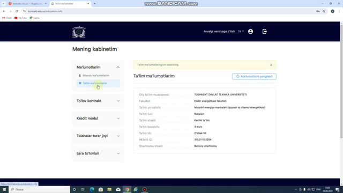Click the Bazoviy shartnoma value
The height and width of the screenshot is (193, 343).
point(205,146)
